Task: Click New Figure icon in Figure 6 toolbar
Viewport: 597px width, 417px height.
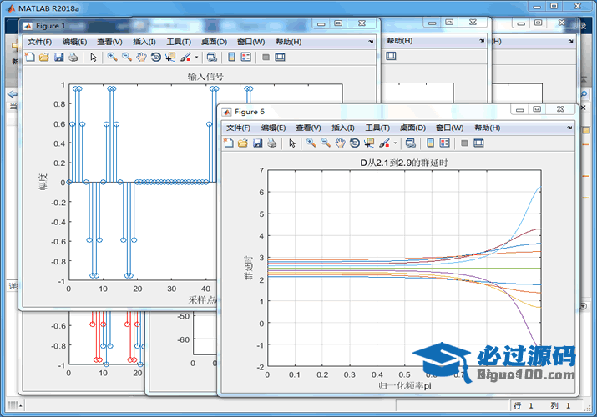Action: coord(229,143)
